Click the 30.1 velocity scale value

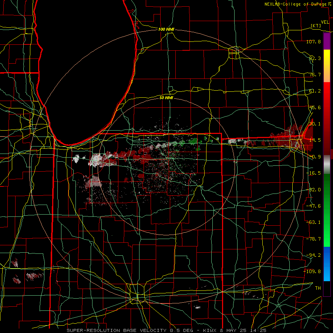(x=315, y=124)
